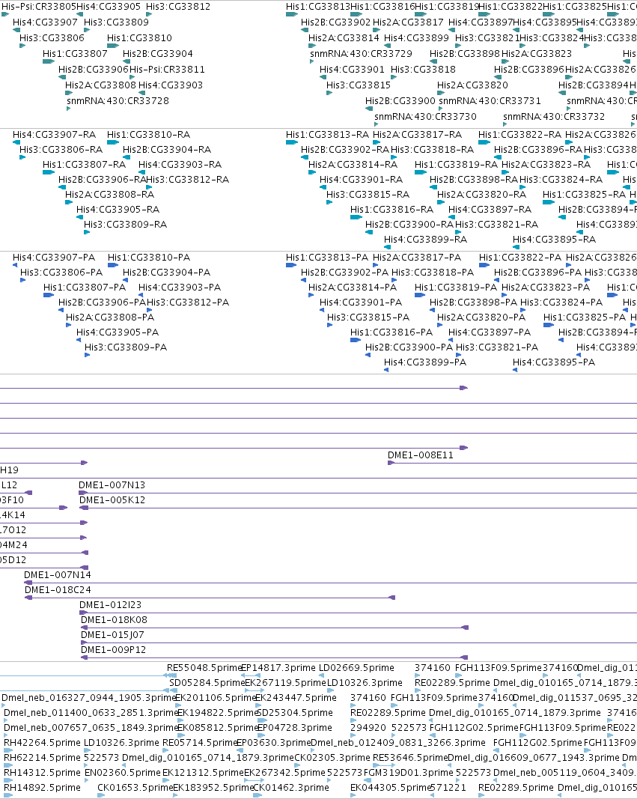Image resolution: width=637 pixels, height=799 pixels.
Task: Click the RH42264.5prime EST label
Action: coord(42,742)
